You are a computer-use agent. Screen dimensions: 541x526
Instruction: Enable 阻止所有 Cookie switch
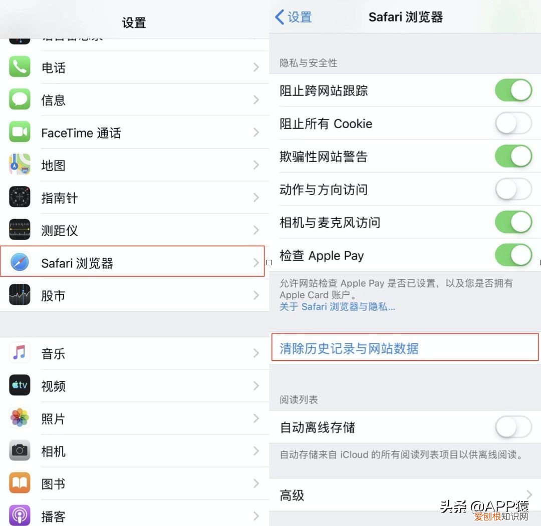coord(513,123)
